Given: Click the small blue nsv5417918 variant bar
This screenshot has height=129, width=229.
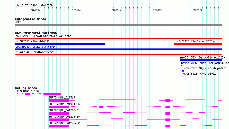Looking at the screenshot, I should (183, 71).
